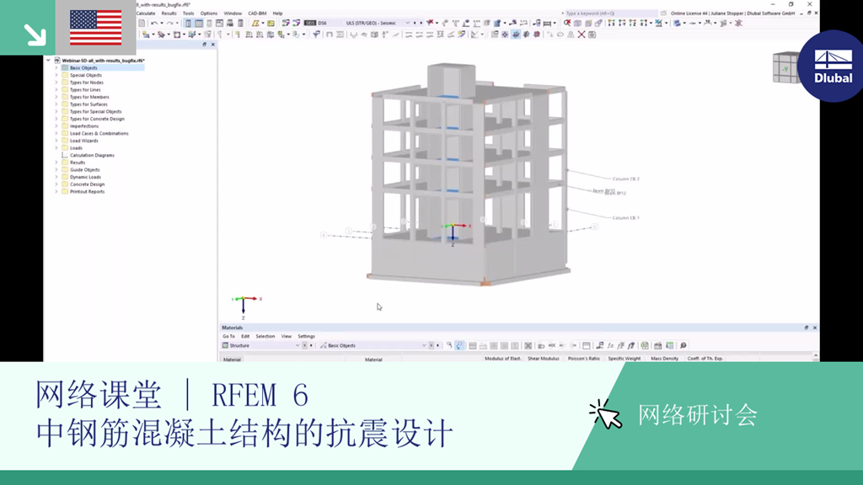
Task: Click the Specific Weight column header
Action: click(624, 359)
